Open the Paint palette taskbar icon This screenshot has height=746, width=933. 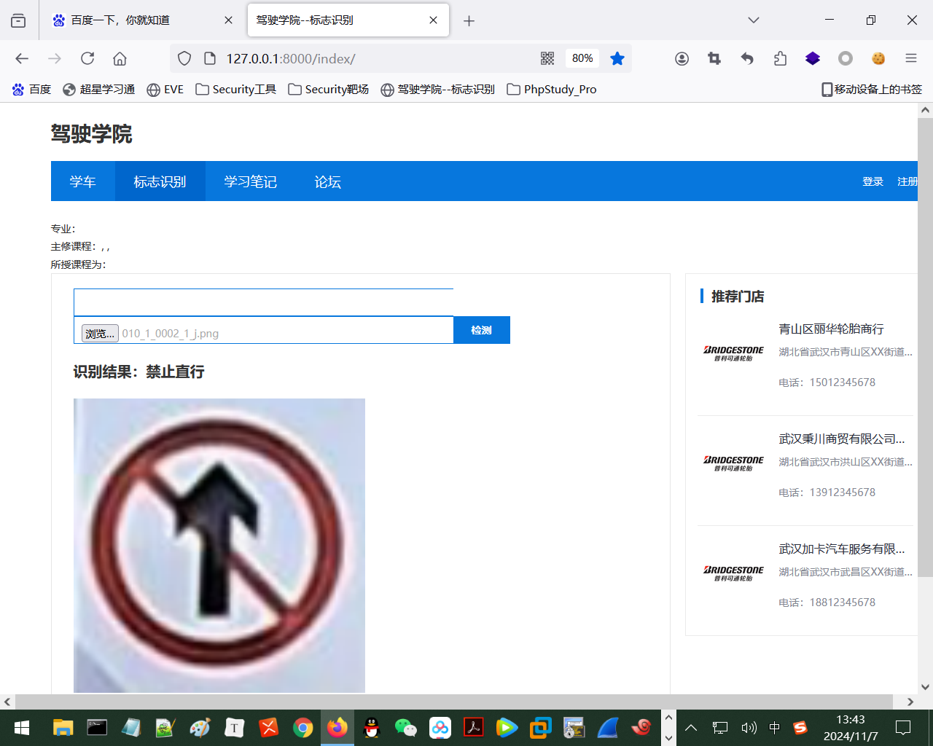click(x=200, y=728)
